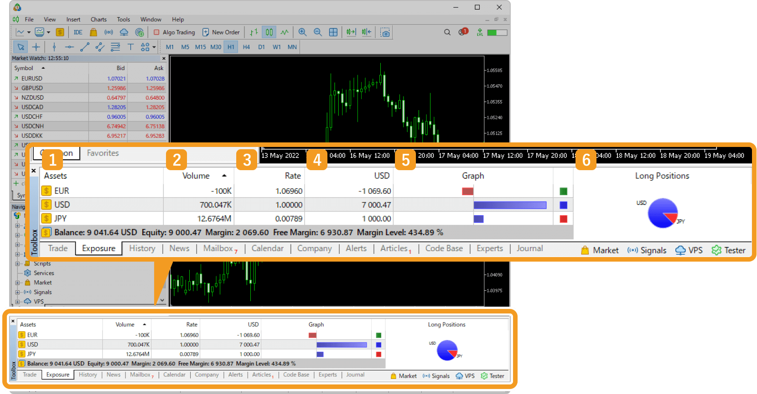Expand the Scripts node in Navigator
The height and width of the screenshot is (394, 757).
(18, 263)
